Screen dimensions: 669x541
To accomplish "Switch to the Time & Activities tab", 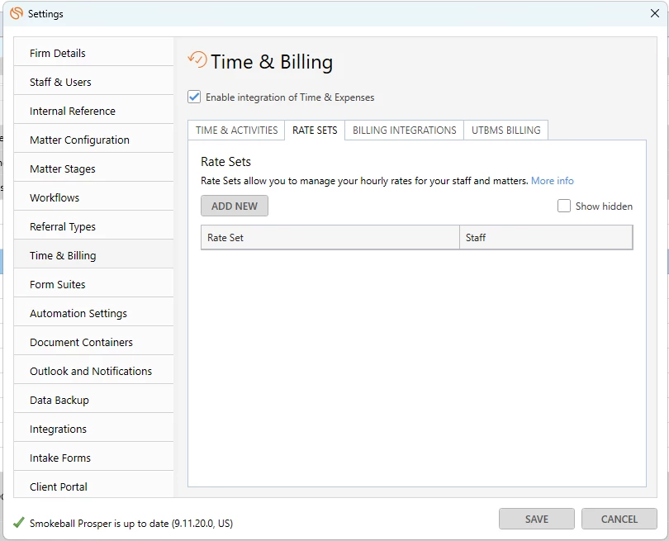I will coord(236,131).
